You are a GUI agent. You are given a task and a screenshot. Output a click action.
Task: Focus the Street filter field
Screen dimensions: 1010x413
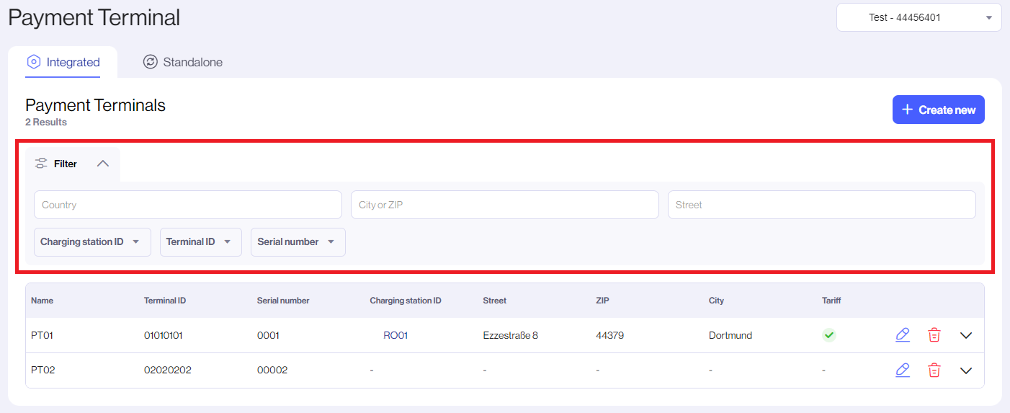coord(822,205)
